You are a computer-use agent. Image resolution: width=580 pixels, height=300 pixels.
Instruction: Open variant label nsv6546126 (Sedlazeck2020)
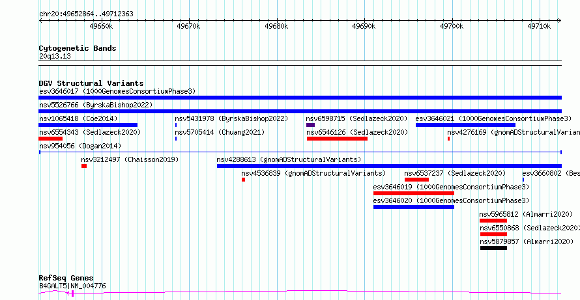(357, 132)
